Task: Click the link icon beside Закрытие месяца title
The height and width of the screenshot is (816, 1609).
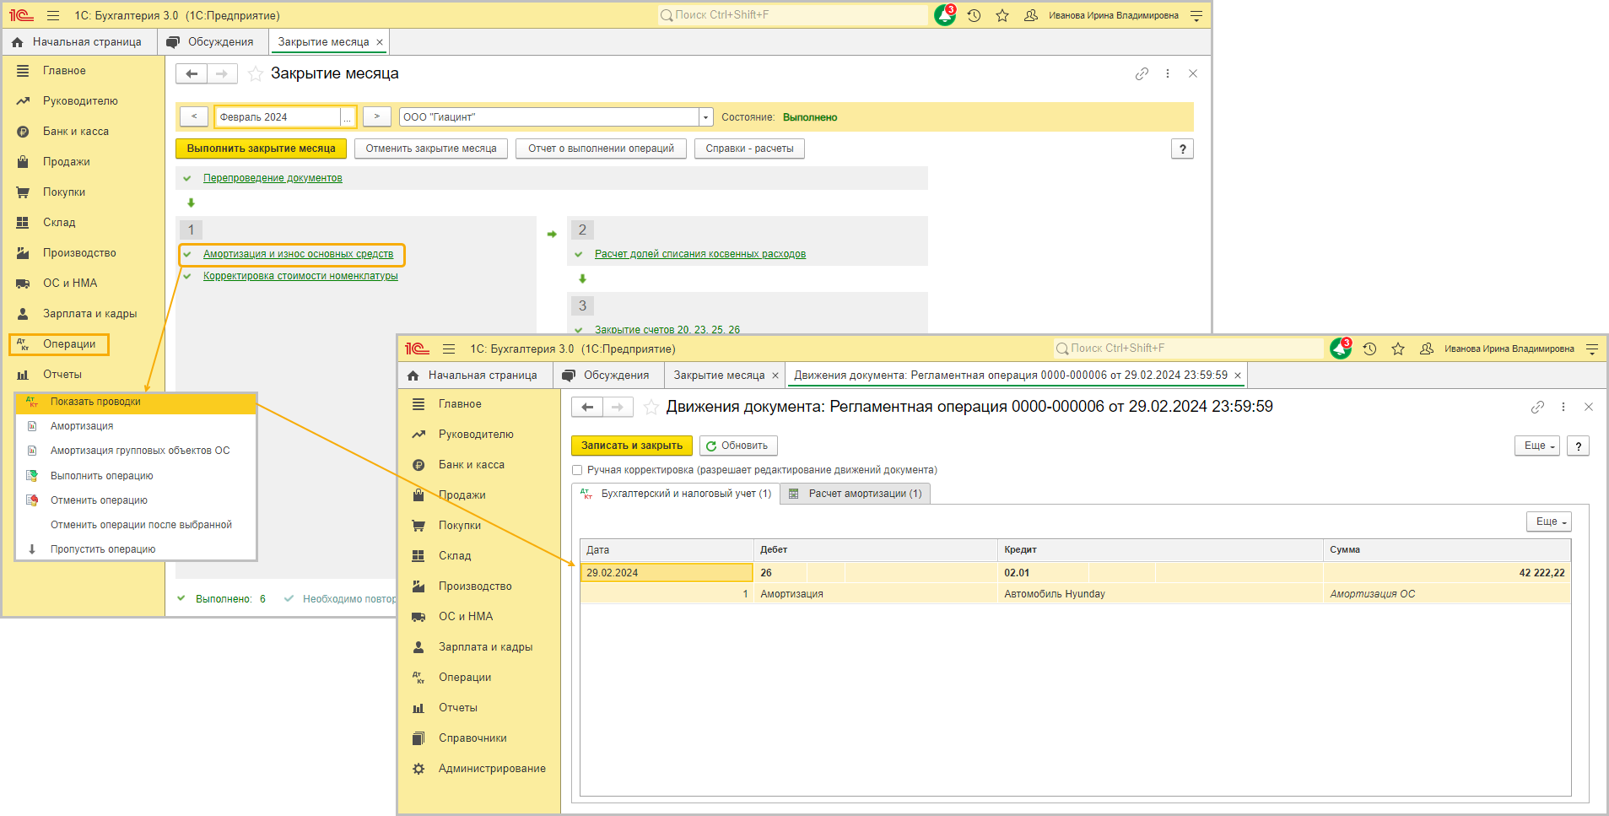Action: 1142,73
